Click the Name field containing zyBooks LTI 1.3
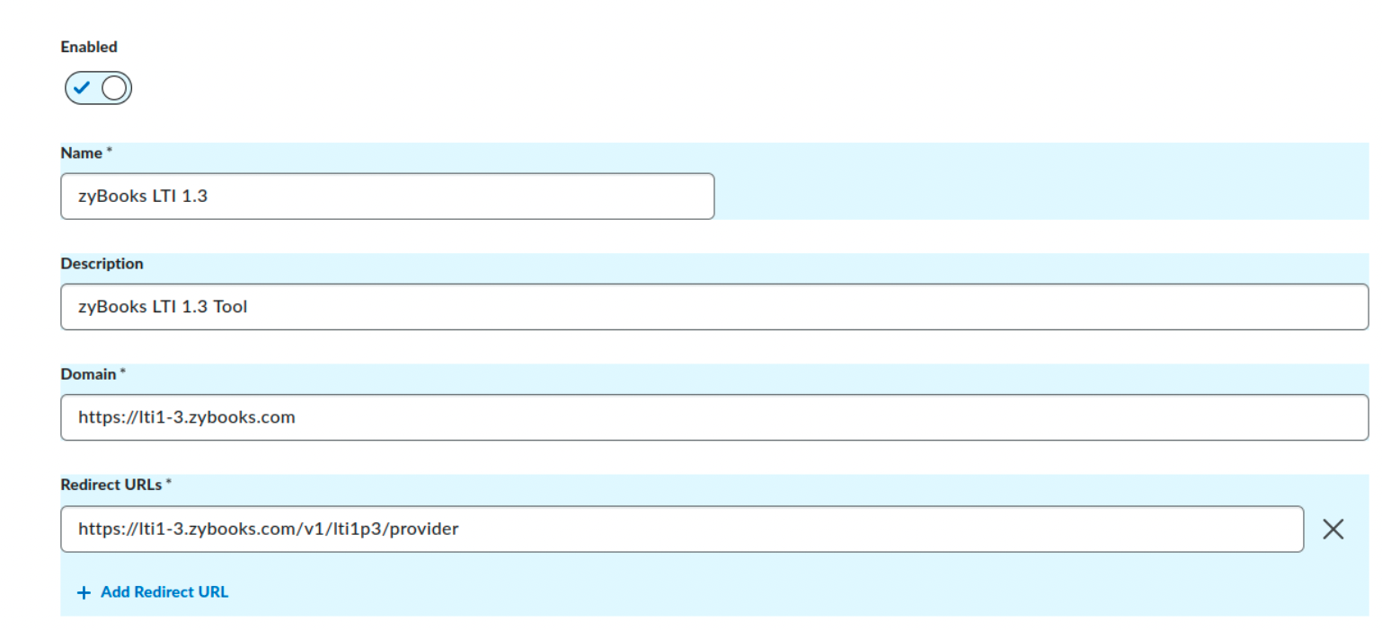 (x=387, y=197)
